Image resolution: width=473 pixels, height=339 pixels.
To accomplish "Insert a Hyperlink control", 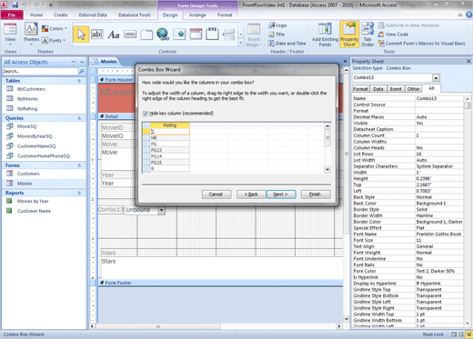I will [x=163, y=35].
